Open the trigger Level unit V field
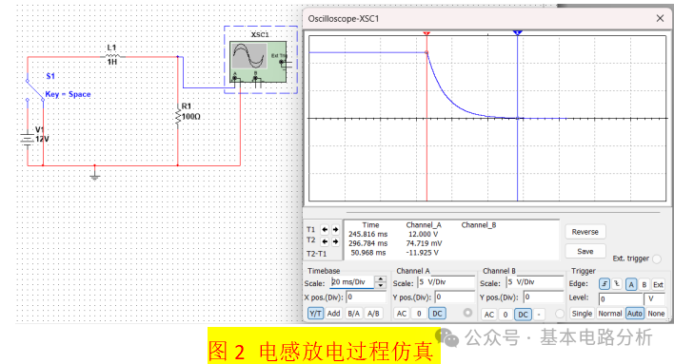 655,298
